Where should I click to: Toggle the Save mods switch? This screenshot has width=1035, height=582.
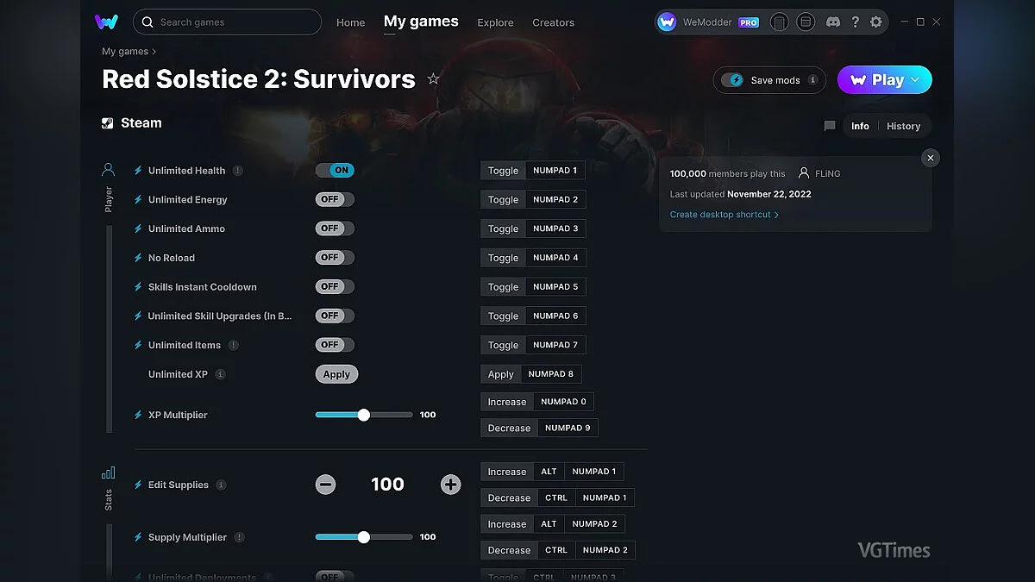pyautogui.click(x=732, y=80)
